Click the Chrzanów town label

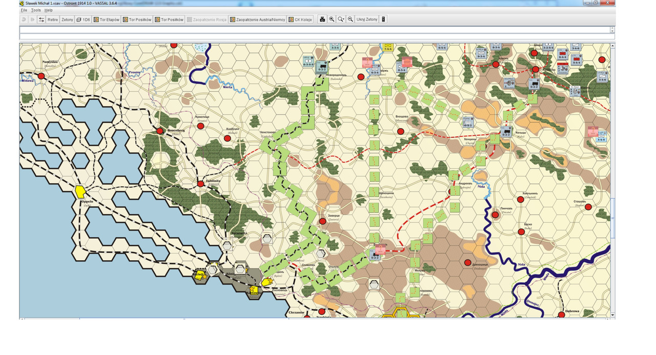296,312
